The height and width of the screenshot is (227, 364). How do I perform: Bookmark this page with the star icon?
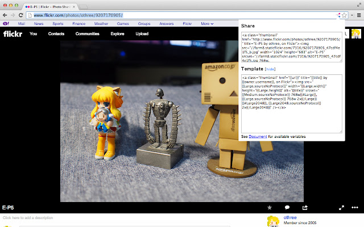344,15
